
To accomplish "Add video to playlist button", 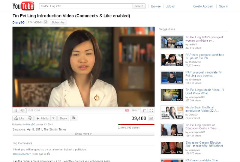I will click(x=42, y=118).
